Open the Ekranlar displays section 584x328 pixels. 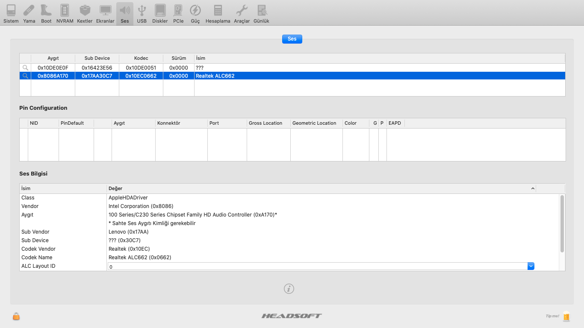105,13
